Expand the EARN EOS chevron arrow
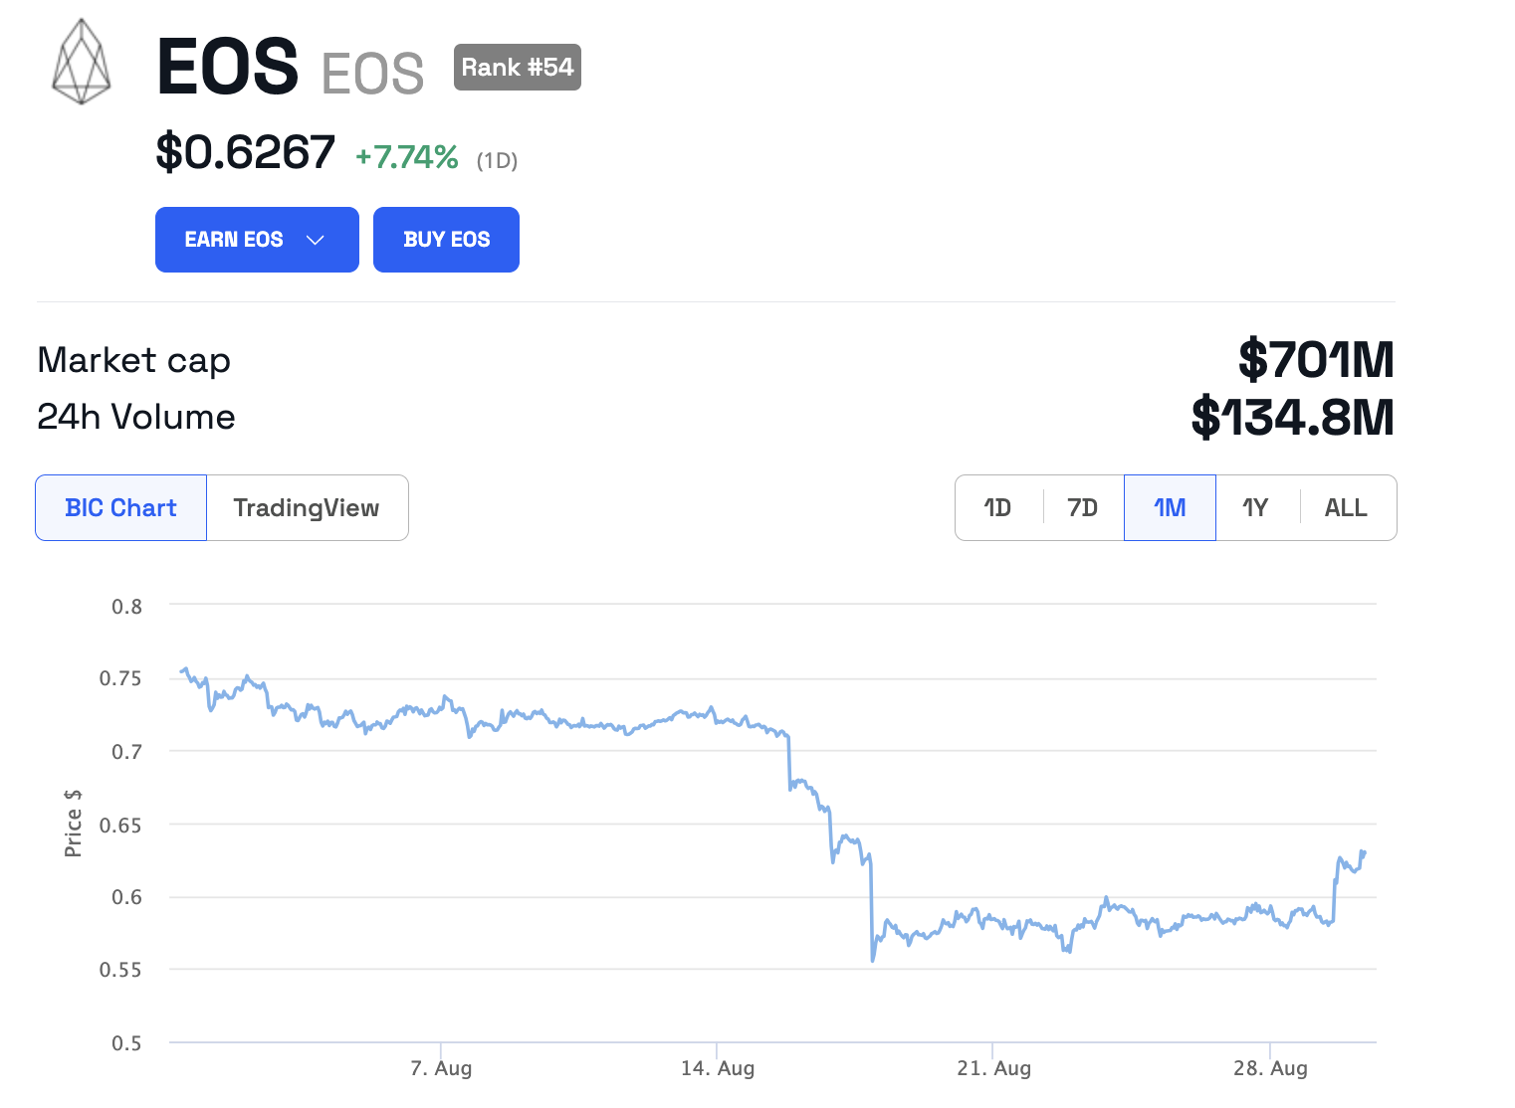This screenshot has height=1108, width=1515. [316, 240]
